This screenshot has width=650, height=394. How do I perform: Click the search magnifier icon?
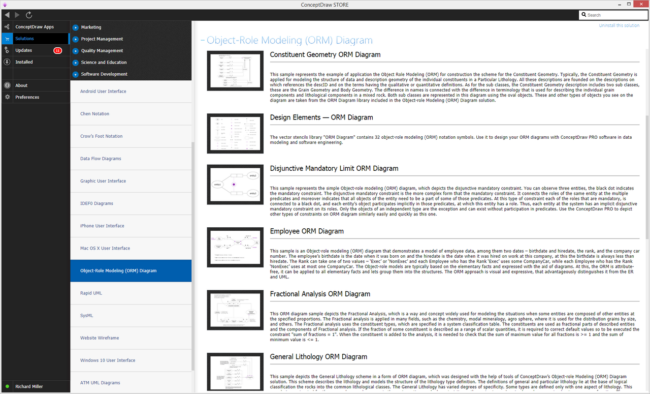(x=584, y=15)
